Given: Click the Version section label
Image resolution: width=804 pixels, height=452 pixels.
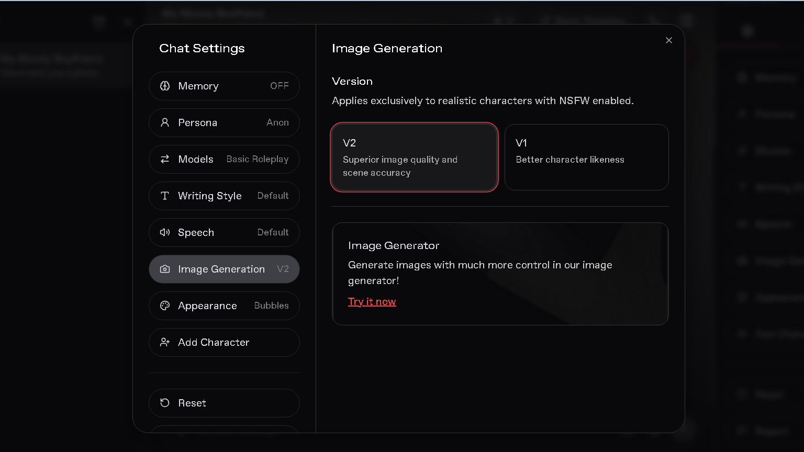Looking at the screenshot, I should (x=352, y=81).
